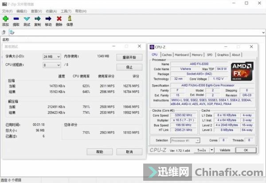Image resolution: width=266 pixels, height=183 pixels.
Task: Switch to the Memory tab
Action: click(x=197, y=55)
